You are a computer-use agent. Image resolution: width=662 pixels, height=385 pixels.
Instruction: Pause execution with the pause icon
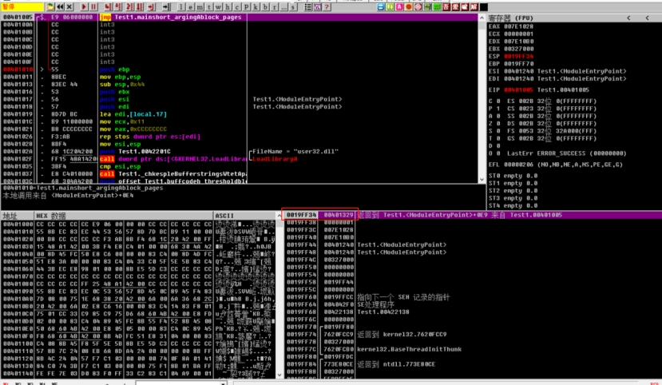tap(93, 7)
